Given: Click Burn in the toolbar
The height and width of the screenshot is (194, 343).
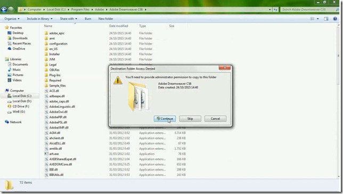Looking at the screenshot, I should point(88,19).
